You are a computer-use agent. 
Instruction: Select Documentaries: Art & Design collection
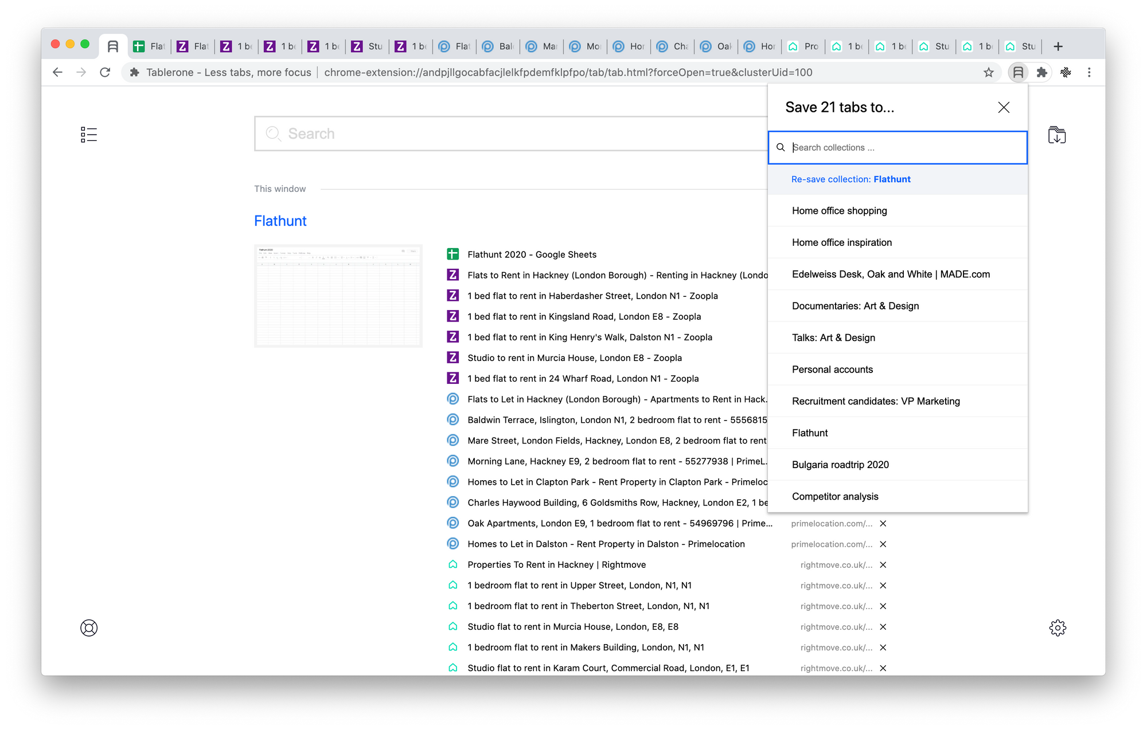(x=898, y=306)
